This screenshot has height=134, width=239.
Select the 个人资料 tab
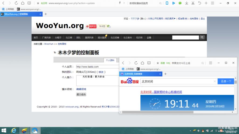pyautogui.click(x=110, y=60)
